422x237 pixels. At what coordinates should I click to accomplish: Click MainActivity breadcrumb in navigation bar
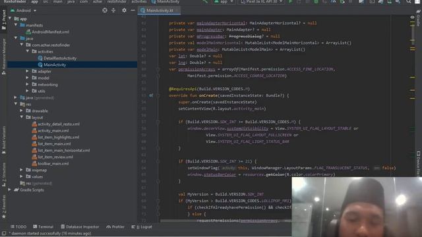[166, 1]
